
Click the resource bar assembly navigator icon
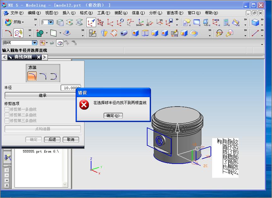tap(7, 157)
